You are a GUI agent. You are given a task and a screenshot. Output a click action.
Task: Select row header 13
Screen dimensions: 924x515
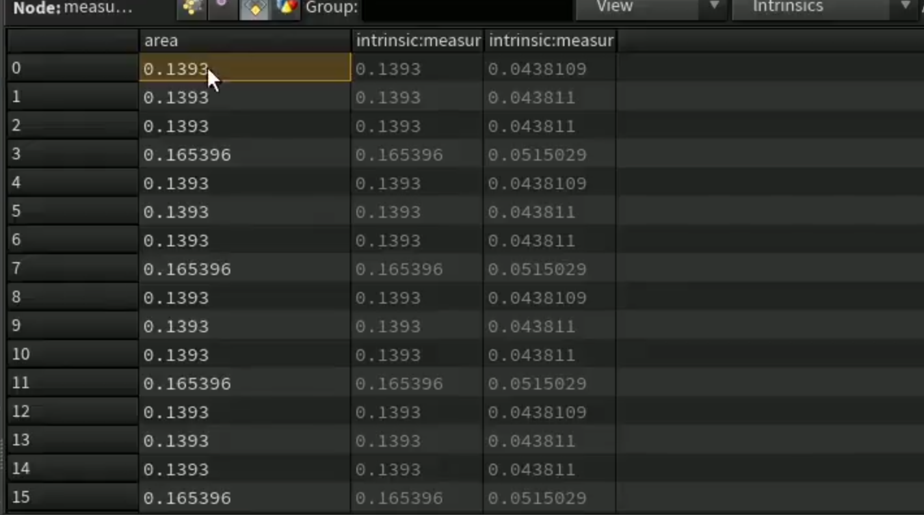73,440
